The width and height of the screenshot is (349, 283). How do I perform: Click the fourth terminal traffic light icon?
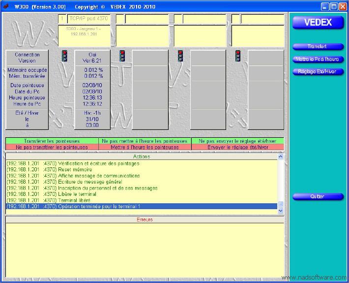coord(238,56)
